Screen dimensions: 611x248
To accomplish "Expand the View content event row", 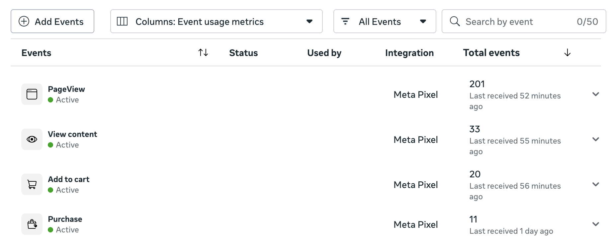I will coord(596,139).
